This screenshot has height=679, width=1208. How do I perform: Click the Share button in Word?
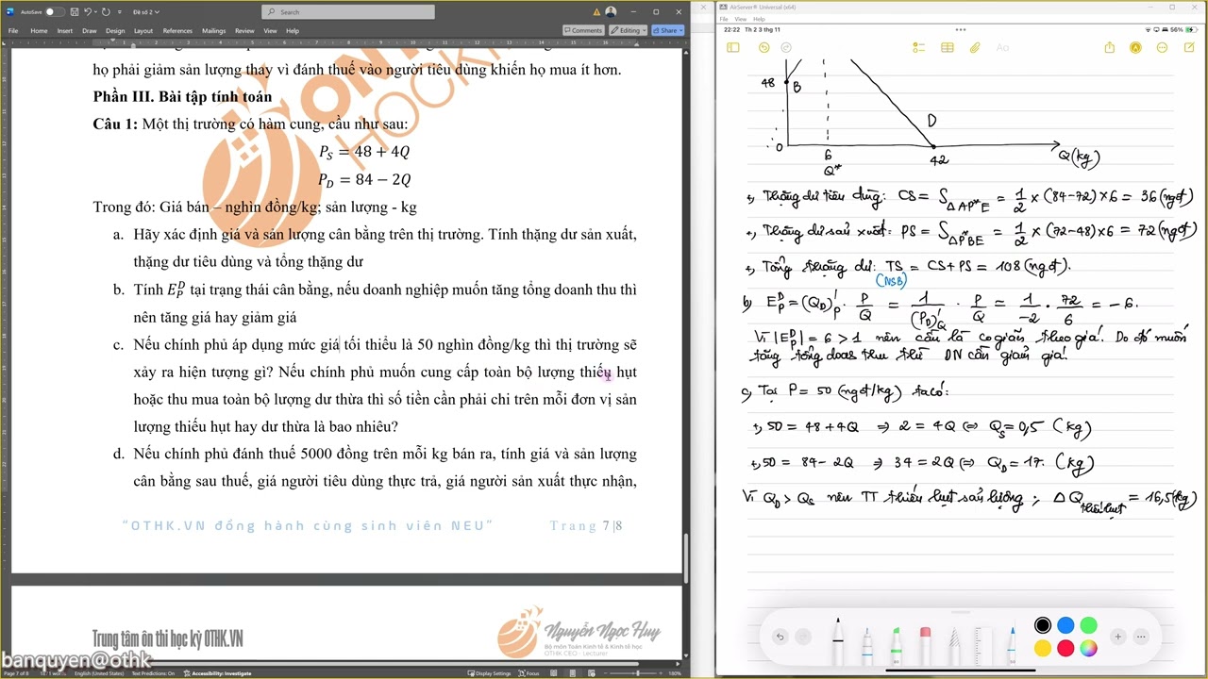(x=666, y=30)
